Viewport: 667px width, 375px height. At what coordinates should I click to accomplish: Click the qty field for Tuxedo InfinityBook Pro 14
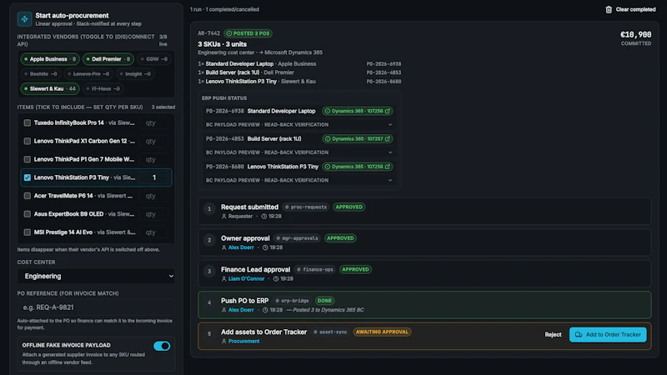[154, 122]
